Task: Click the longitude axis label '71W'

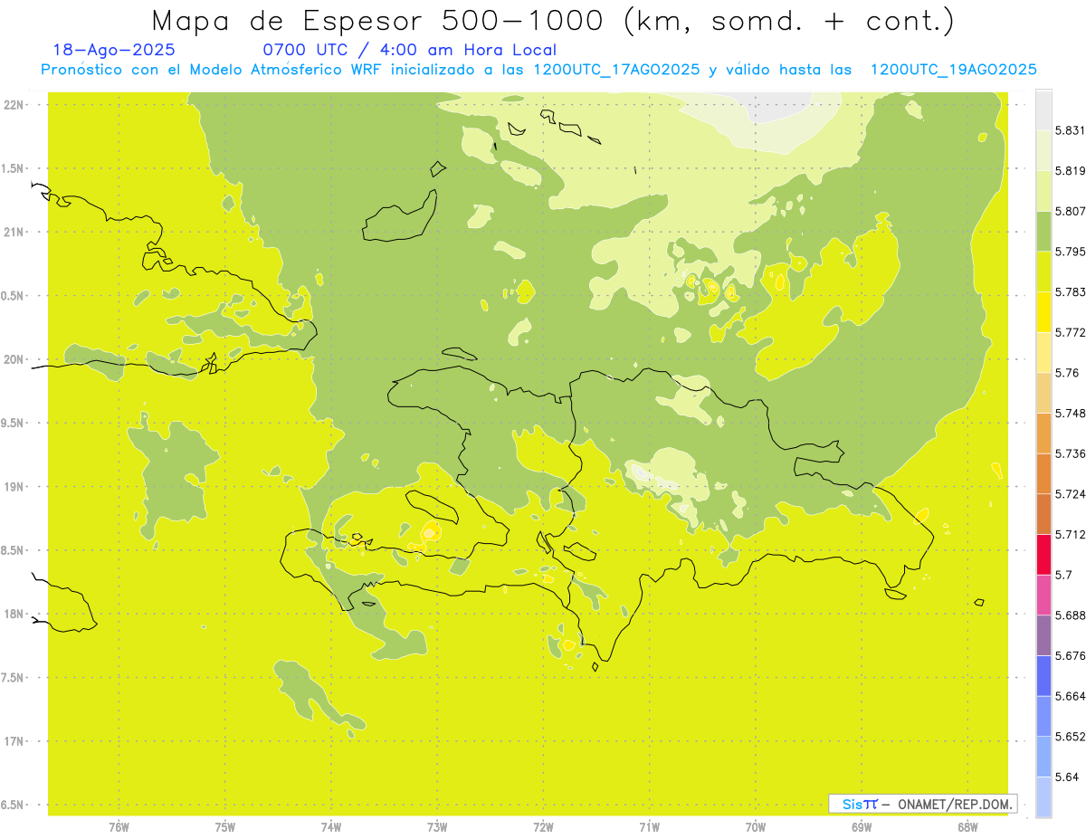Action: pos(649,827)
